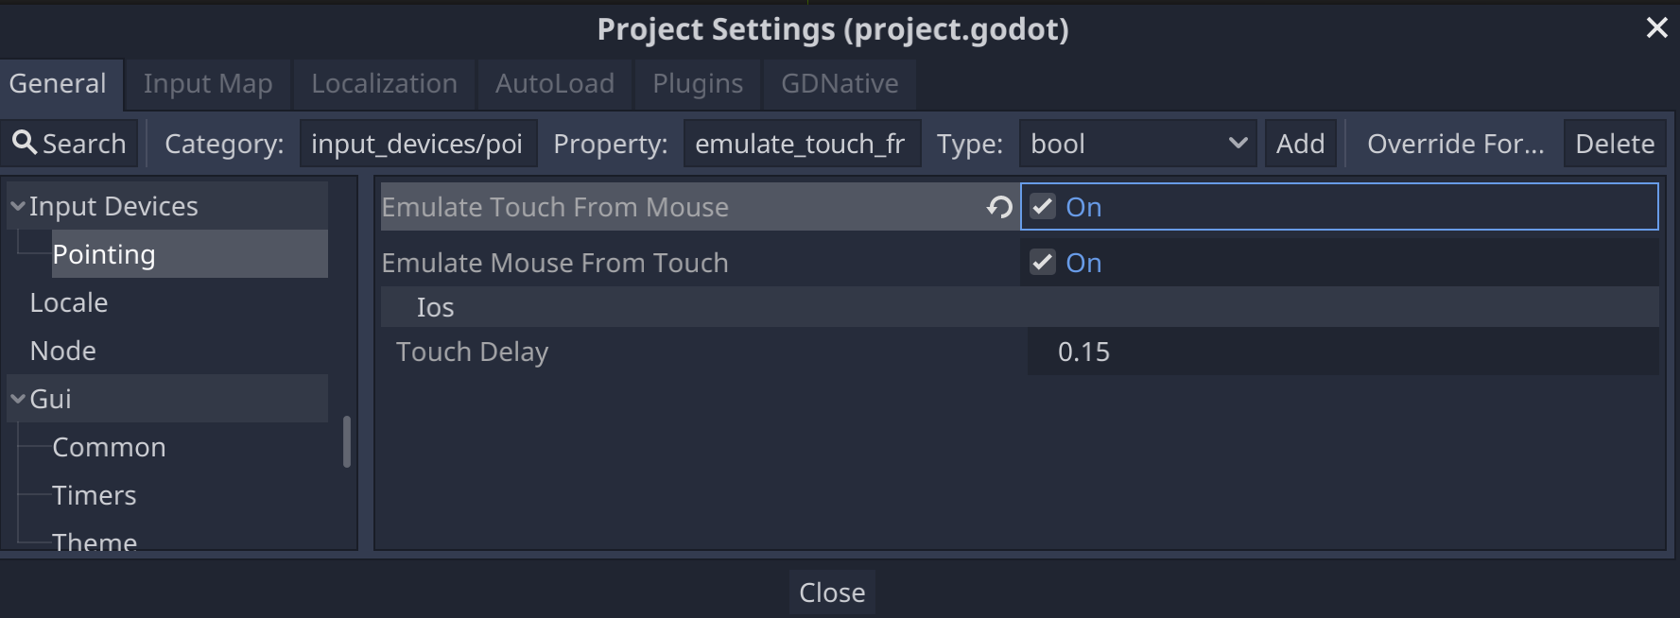Click the Search magnifier icon
1680x618 pixels.
coord(26,143)
